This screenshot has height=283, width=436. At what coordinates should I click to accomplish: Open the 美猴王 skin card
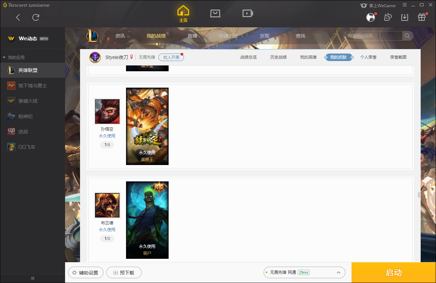coord(147,126)
